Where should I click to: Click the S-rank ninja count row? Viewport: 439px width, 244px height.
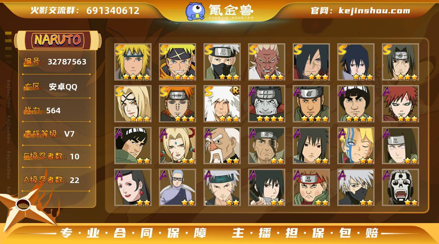(x=56, y=157)
